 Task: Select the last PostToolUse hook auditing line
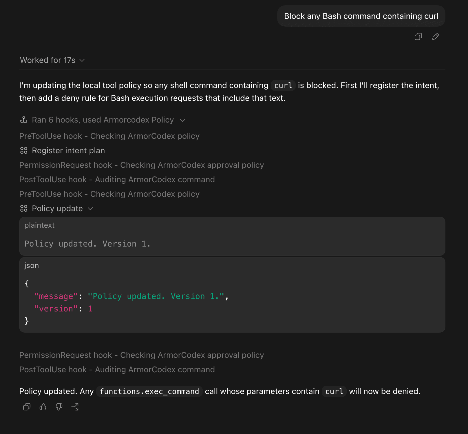point(117,369)
